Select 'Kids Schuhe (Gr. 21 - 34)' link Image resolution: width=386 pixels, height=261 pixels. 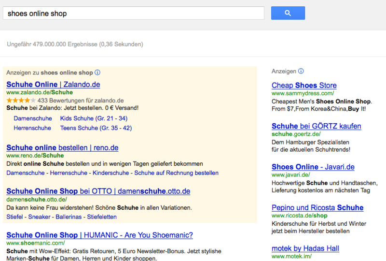click(x=94, y=118)
